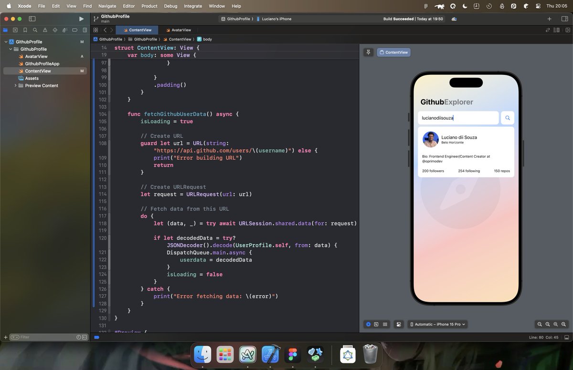Viewport: 573px width, 370px height.
Task: Open Figma from the Dock
Action: pos(293,354)
